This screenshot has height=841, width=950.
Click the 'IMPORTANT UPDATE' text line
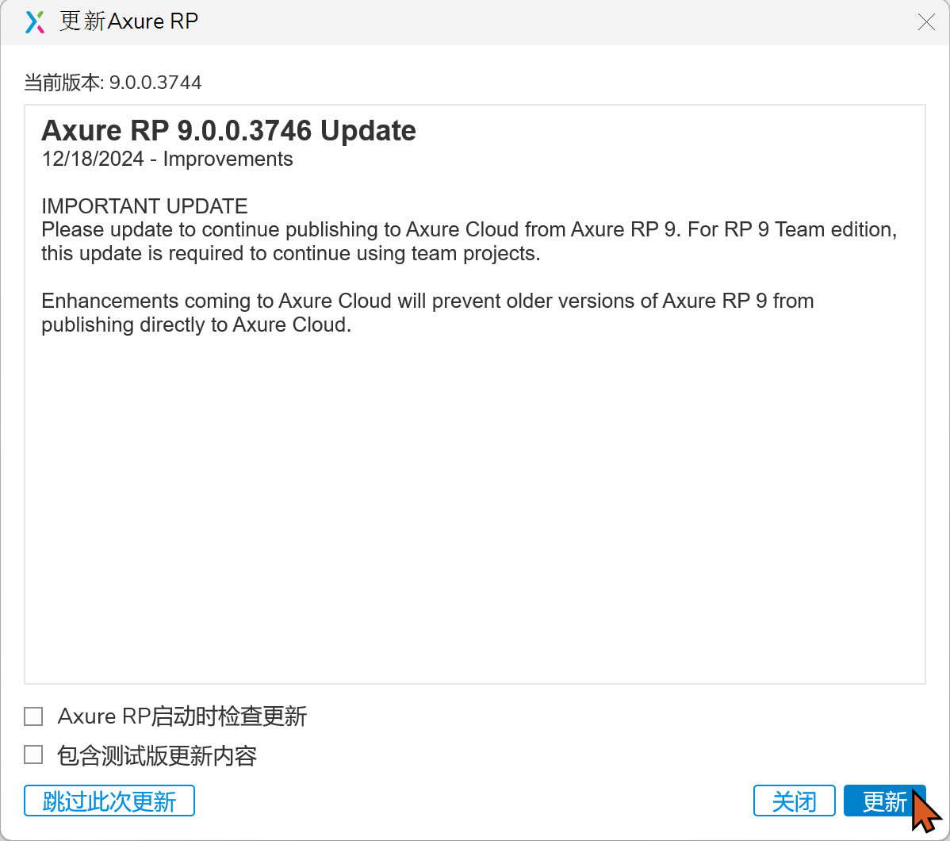(x=144, y=207)
